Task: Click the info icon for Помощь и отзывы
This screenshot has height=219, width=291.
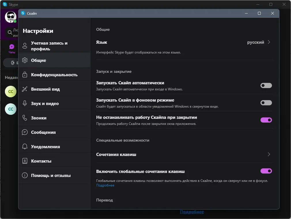Action: [25, 175]
